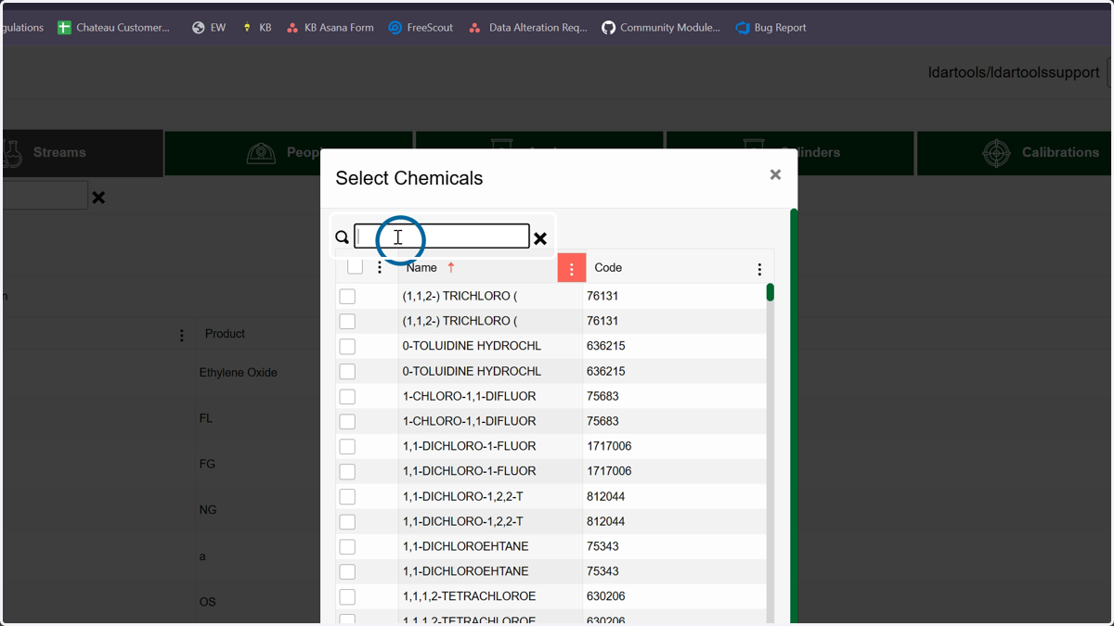Click the filter input field behind the dialog
The height and width of the screenshot is (626, 1114).
click(x=45, y=196)
